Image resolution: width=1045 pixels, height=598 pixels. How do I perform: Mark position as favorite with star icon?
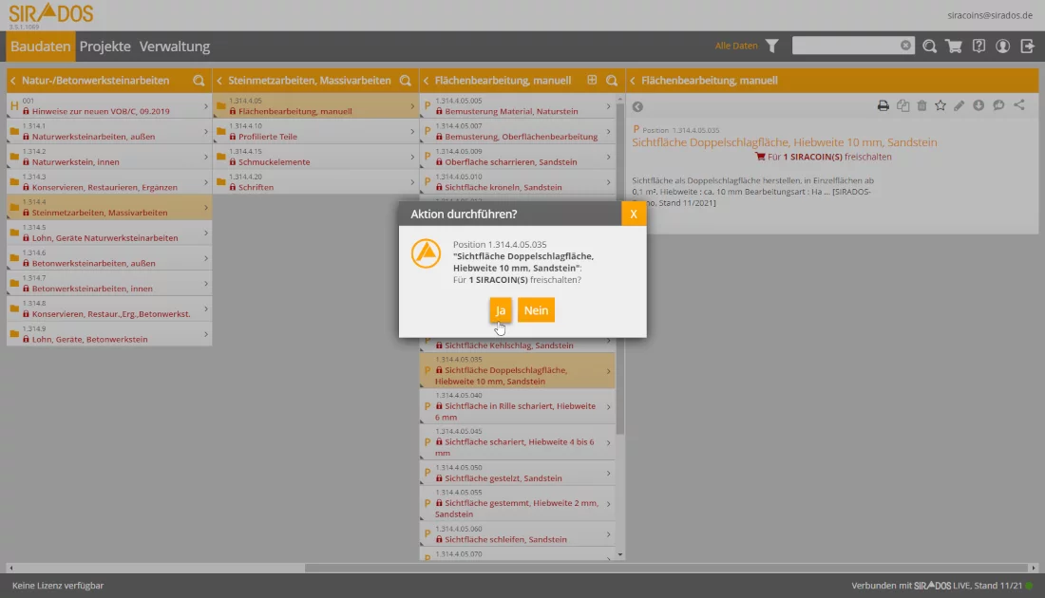pos(940,105)
